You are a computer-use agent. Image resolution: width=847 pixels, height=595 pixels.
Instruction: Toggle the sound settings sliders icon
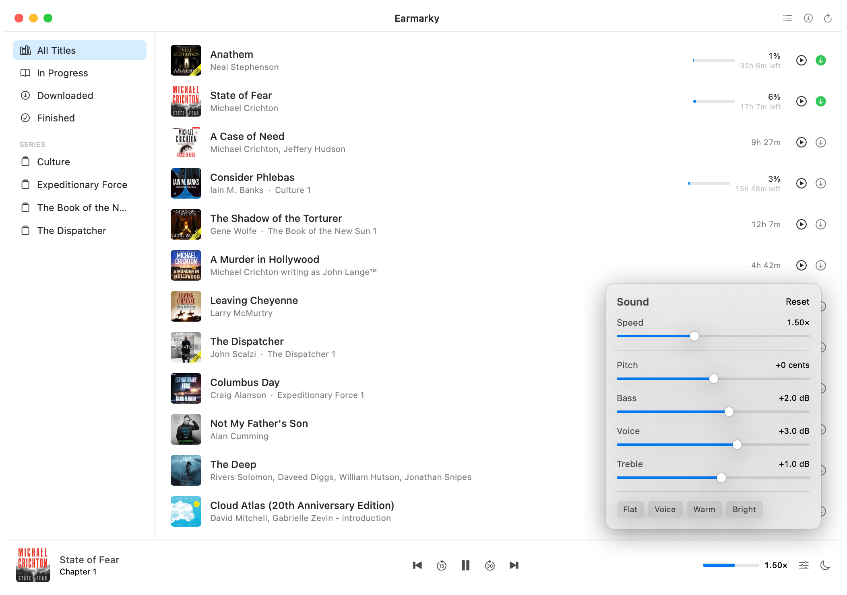pyautogui.click(x=804, y=565)
